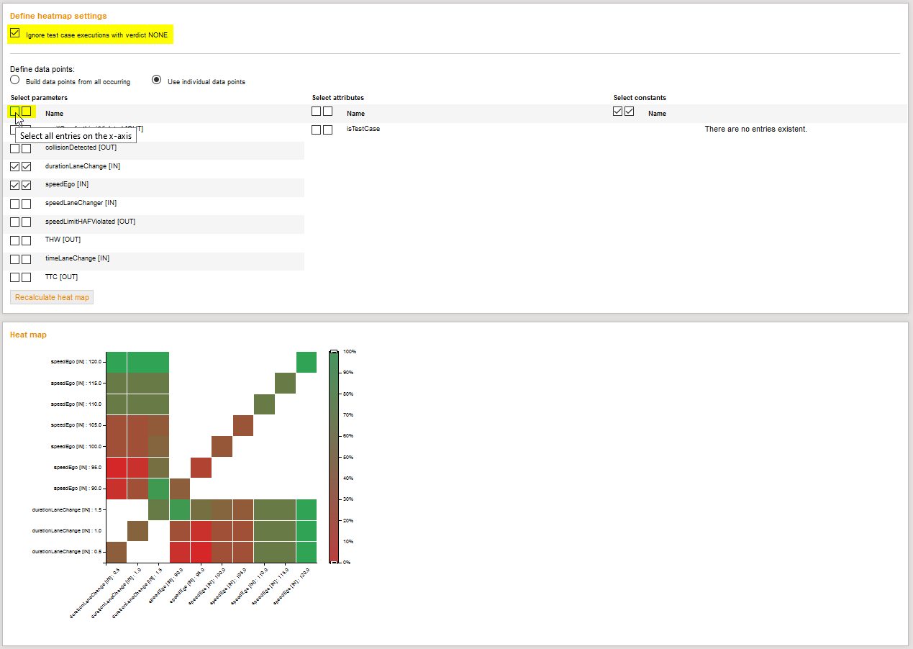Enable first checkbox for collisionDetected [OUT]
The image size is (913, 649).
coord(15,148)
